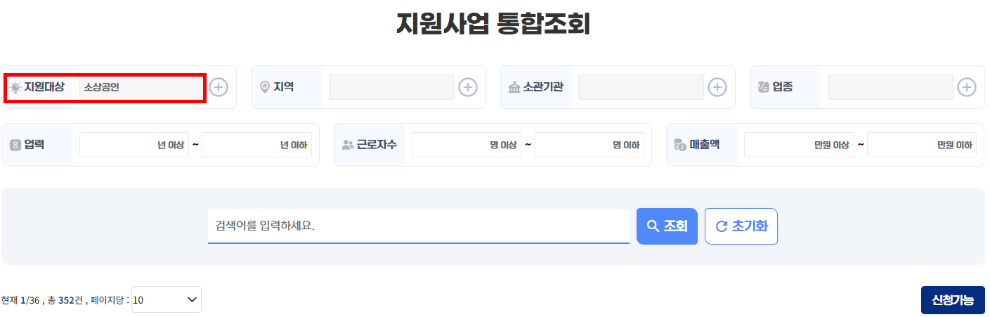Focus the 매출액 '만원 이하' field
This screenshot has height=317, width=990.
coord(922,145)
